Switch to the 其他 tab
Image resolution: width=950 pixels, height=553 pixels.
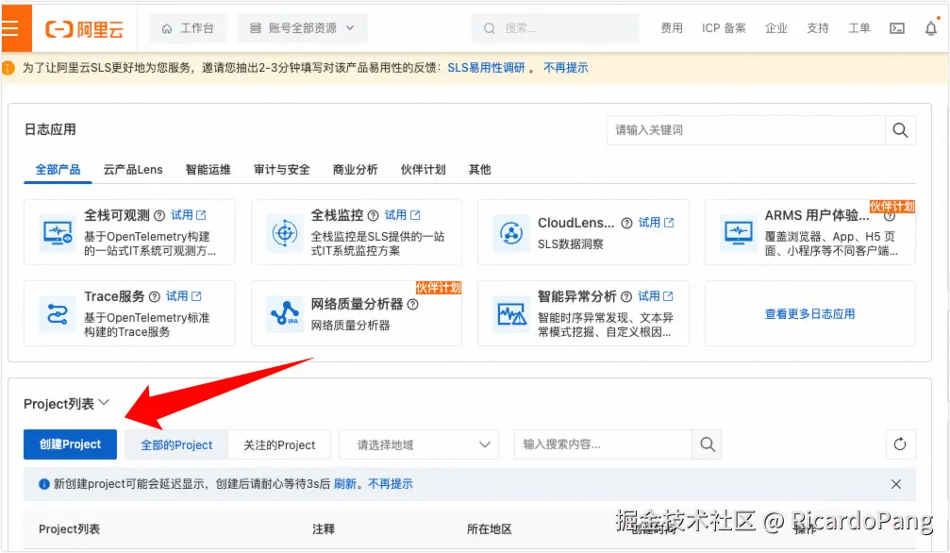pos(480,170)
